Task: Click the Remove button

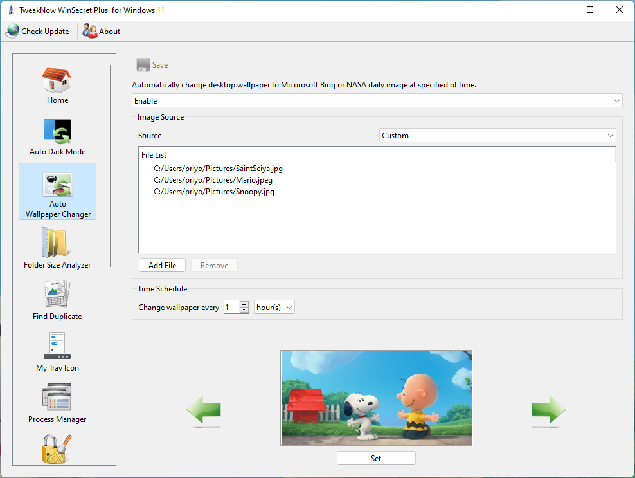Action: click(x=214, y=266)
